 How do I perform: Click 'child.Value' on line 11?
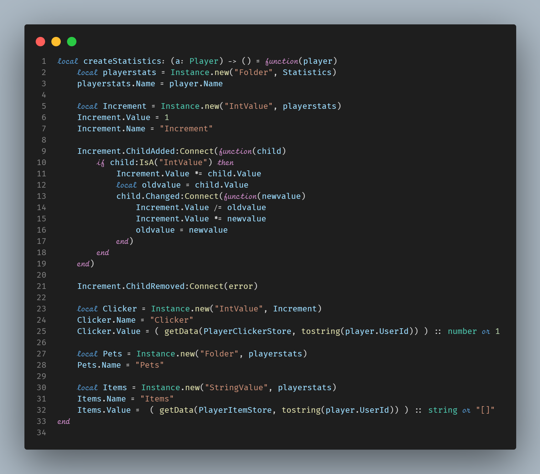[x=234, y=174]
